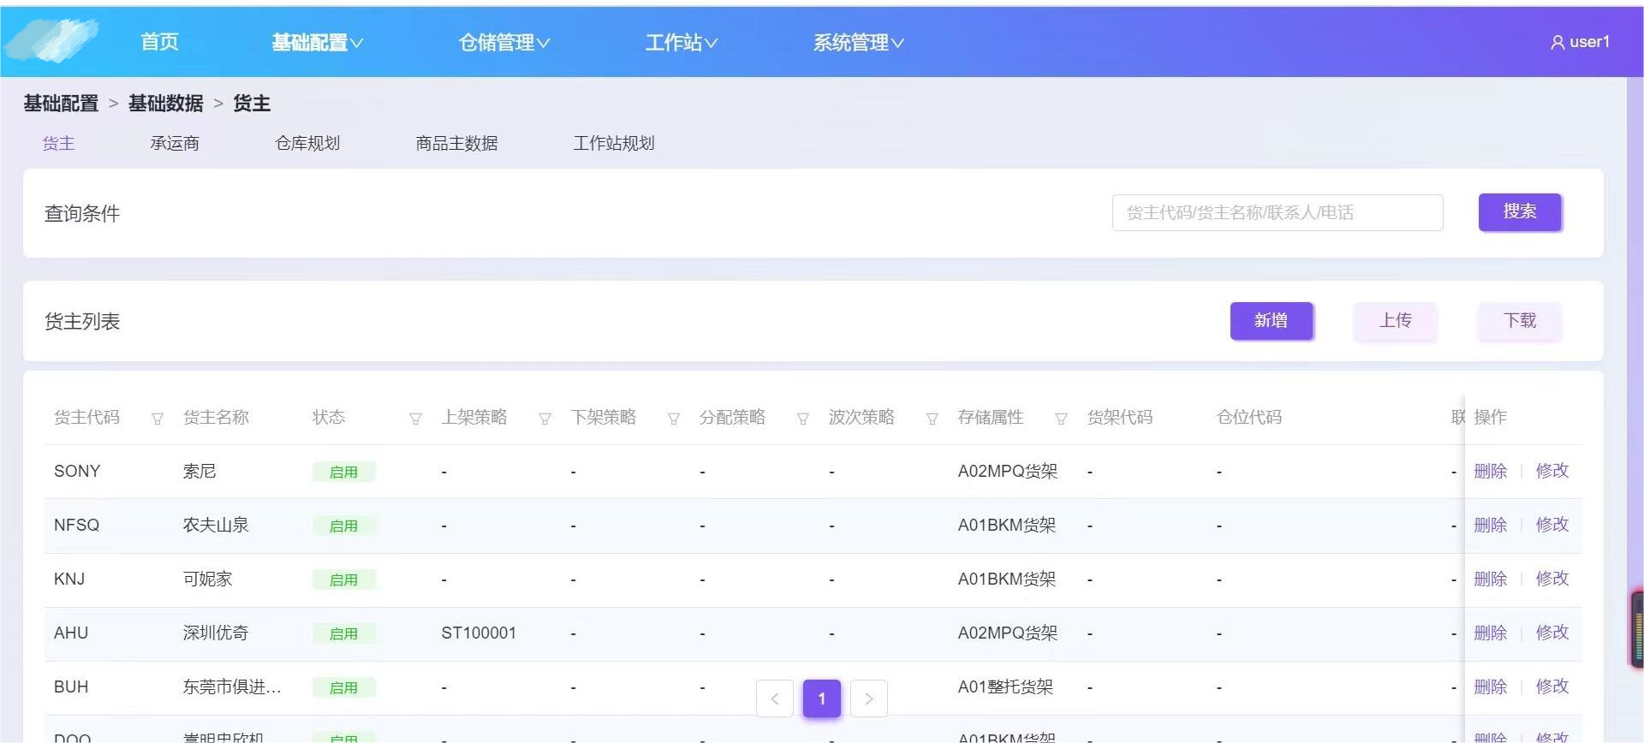Click the 下载 button
The height and width of the screenshot is (743, 1644).
[x=1520, y=321]
